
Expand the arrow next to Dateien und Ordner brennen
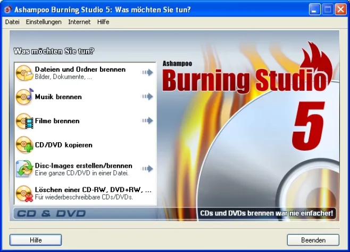[147, 72]
